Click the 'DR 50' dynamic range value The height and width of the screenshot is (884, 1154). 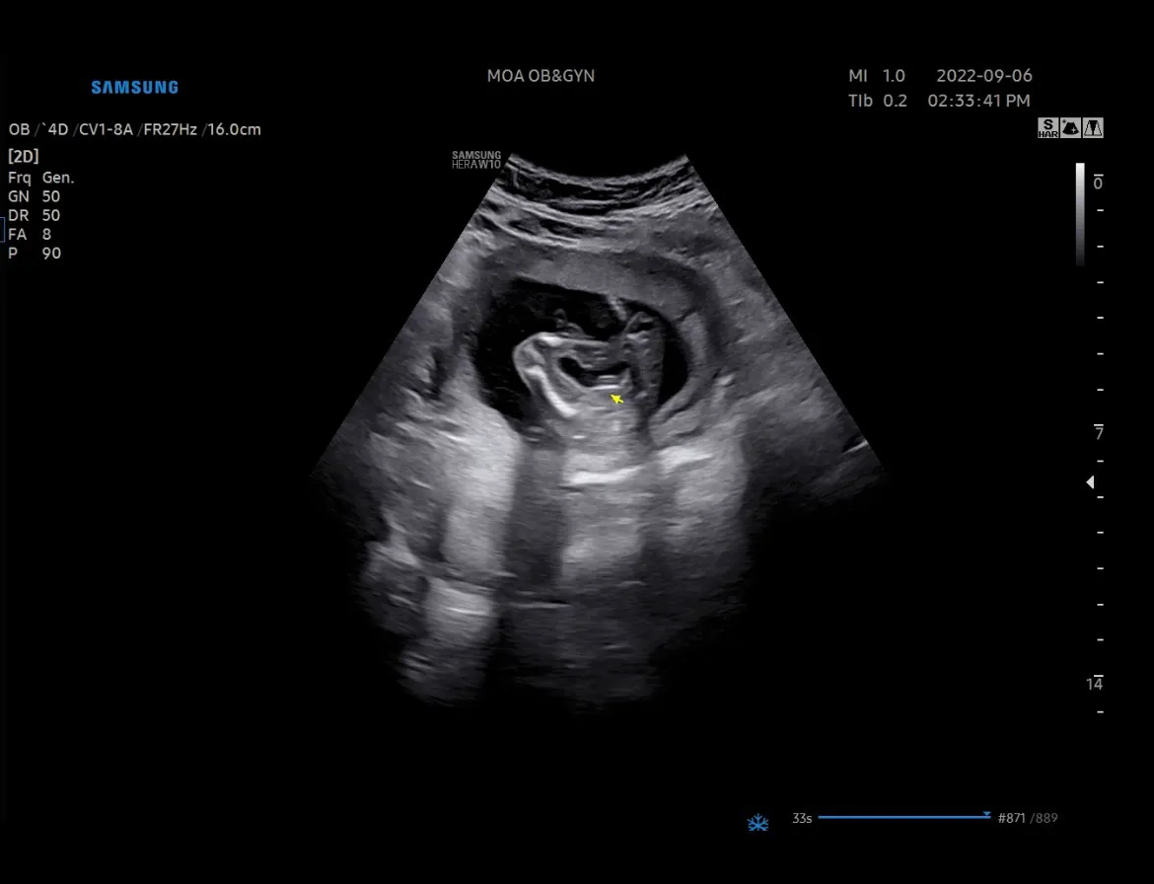[34, 216]
